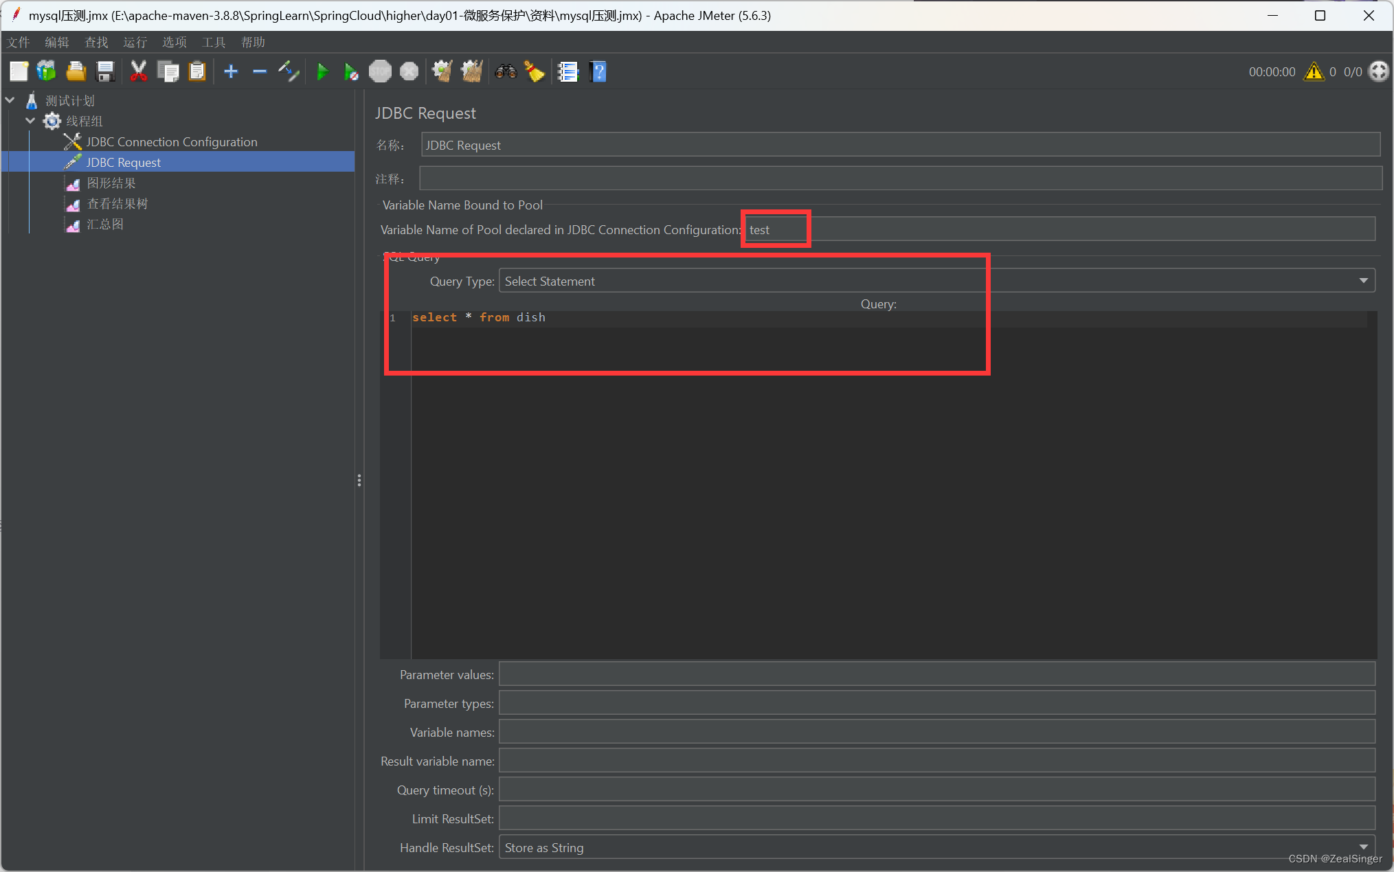This screenshot has width=1394, height=872.
Task: Click the Search binoculars icon
Action: click(506, 71)
